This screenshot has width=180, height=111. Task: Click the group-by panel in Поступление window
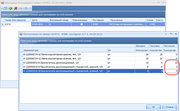(x=99, y=41)
